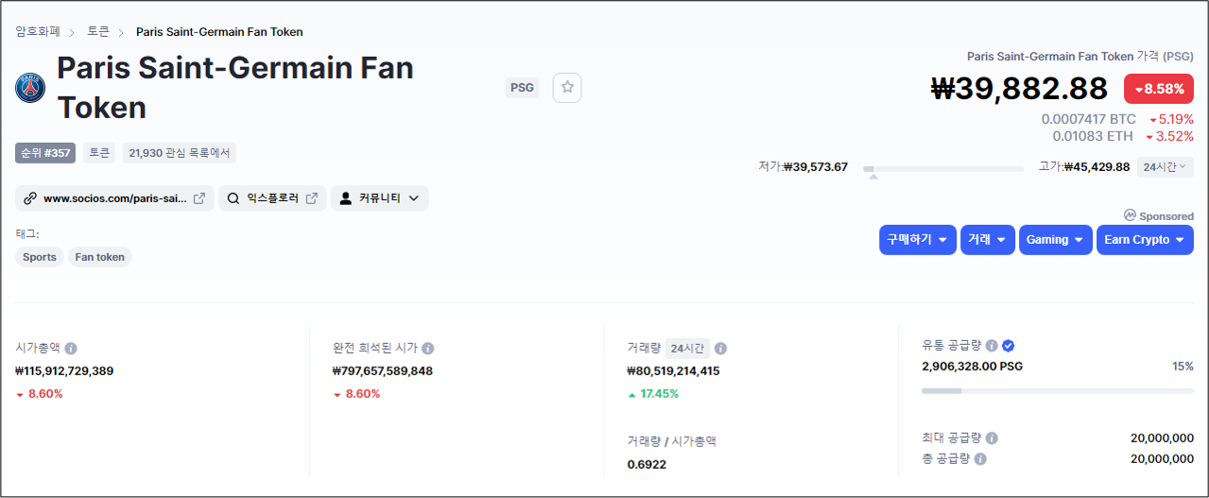The height and width of the screenshot is (498, 1209).
Task: Open the 토큰 breadcrumb link
Action: tap(98, 32)
